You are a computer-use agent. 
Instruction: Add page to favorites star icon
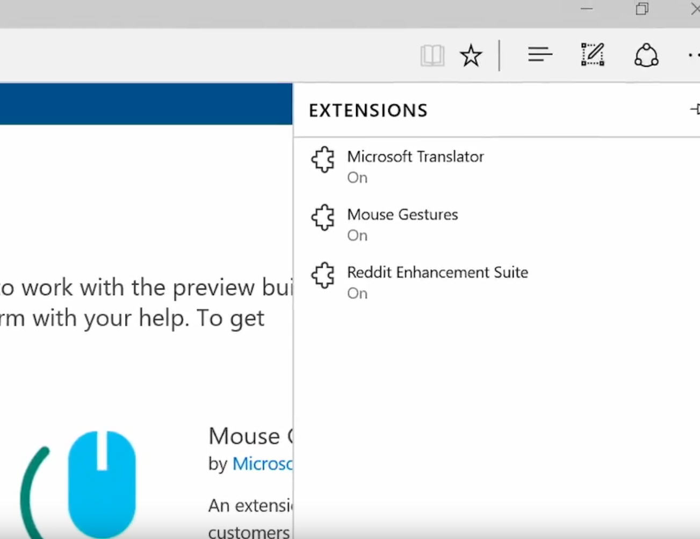pos(471,55)
